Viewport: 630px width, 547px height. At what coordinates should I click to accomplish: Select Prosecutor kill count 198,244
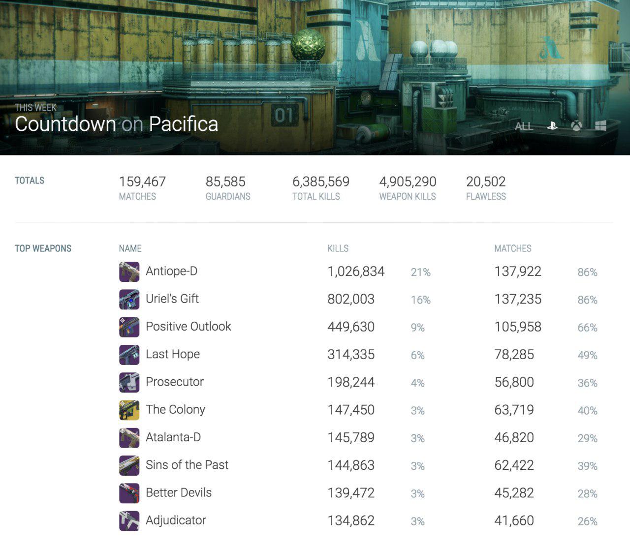click(351, 382)
